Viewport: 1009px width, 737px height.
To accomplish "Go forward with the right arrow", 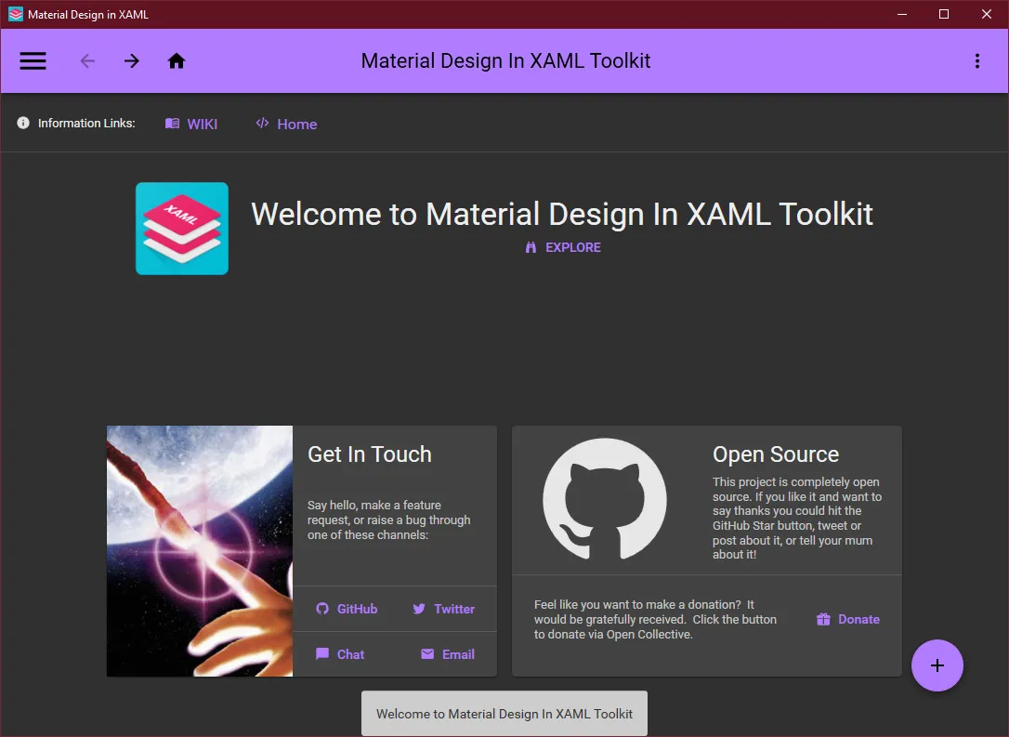I will pos(132,61).
